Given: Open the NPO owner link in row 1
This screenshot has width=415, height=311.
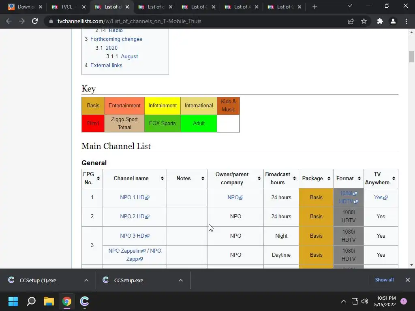Looking at the screenshot, I should coord(235,197).
